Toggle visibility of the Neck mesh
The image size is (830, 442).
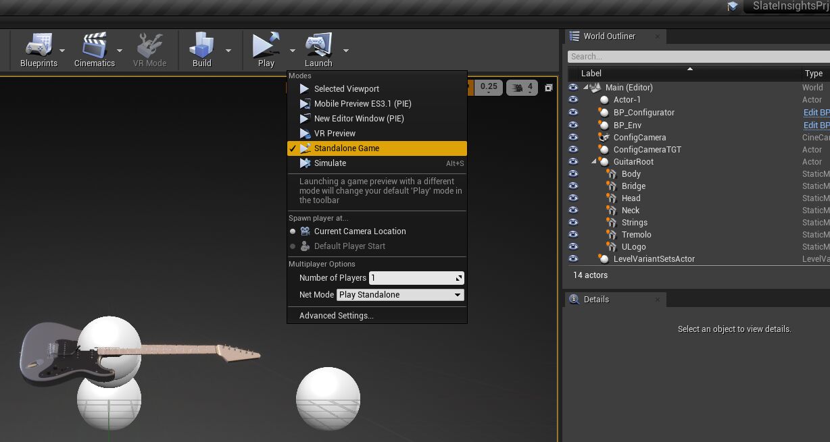[573, 211]
